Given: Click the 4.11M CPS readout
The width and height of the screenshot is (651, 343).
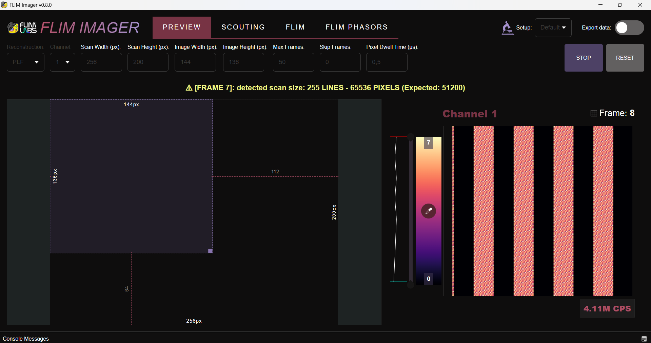Looking at the screenshot, I should tap(607, 308).
